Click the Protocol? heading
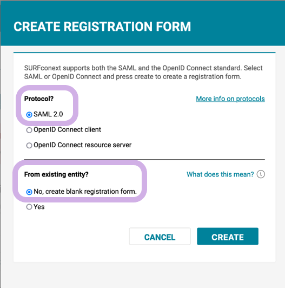Image resolution: width=285 pixels, height=288 pixels. tap(39, 99)
